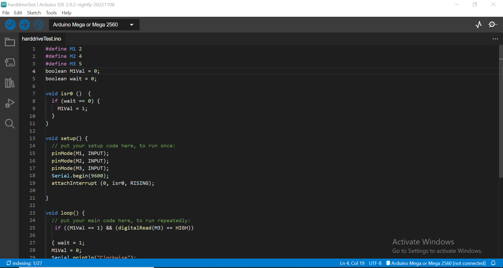Click the 'pinMode(M1, INPUT);' line
The height and width of the screenshot is (268, 503).
[80, 153]
